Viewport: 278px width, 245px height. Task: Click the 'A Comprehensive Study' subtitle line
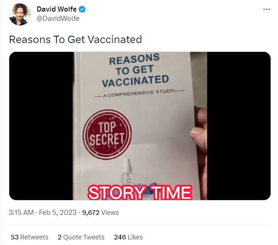click(139, 93)
